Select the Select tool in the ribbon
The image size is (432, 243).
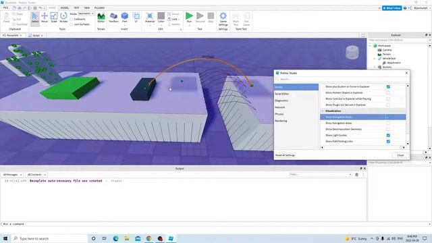tap(35, 18)
